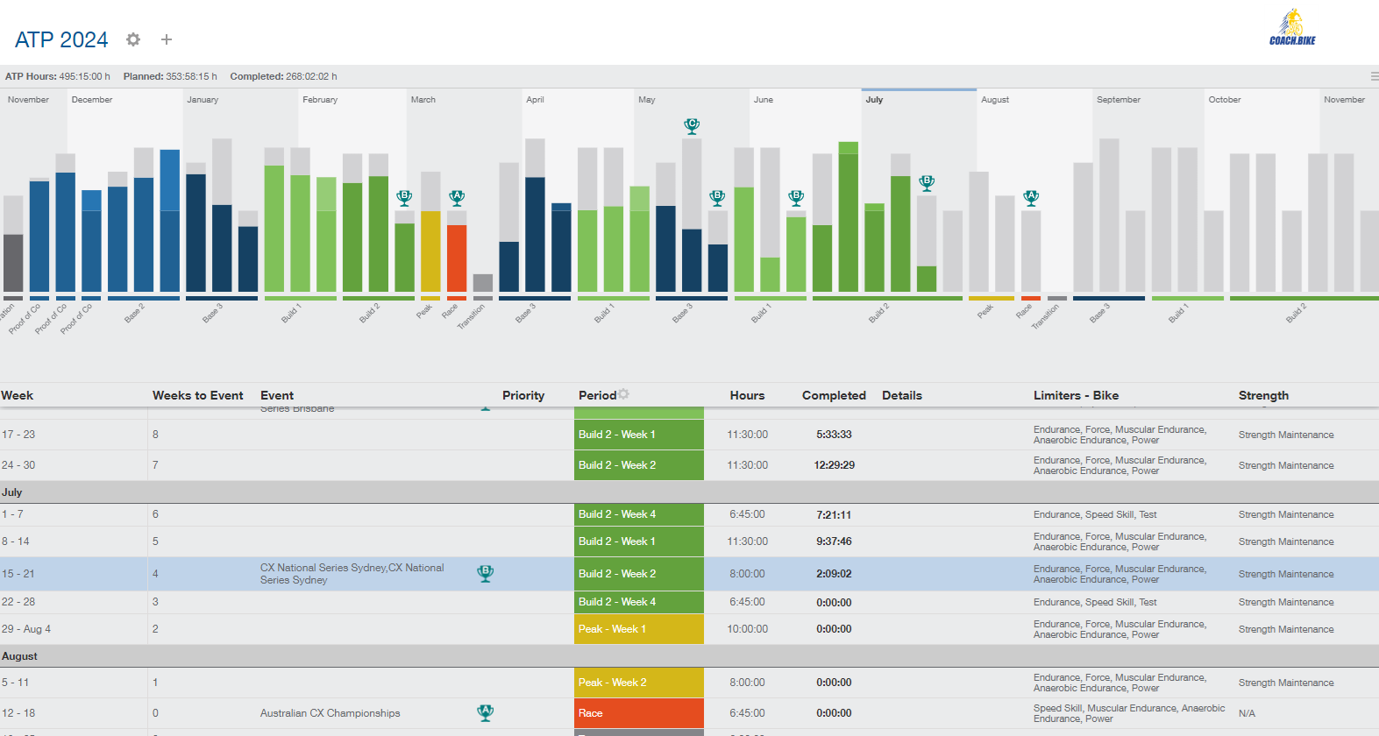Select the A-priority trophy in August chart
This screenshot has height=736, width=1379.
[x=1031, y=198]
